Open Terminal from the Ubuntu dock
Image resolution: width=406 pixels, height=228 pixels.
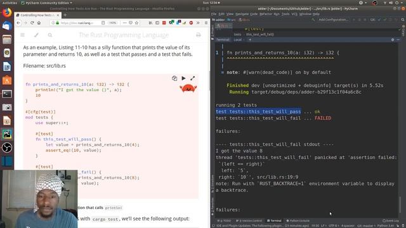tap(7, 94)
